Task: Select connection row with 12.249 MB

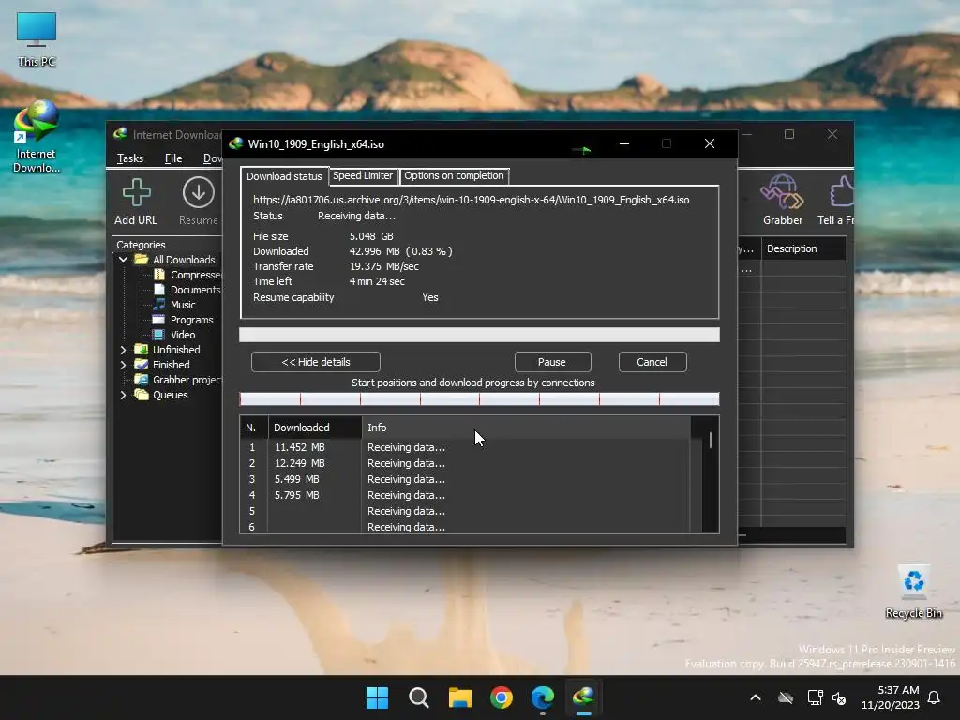Action: (465, 463)
